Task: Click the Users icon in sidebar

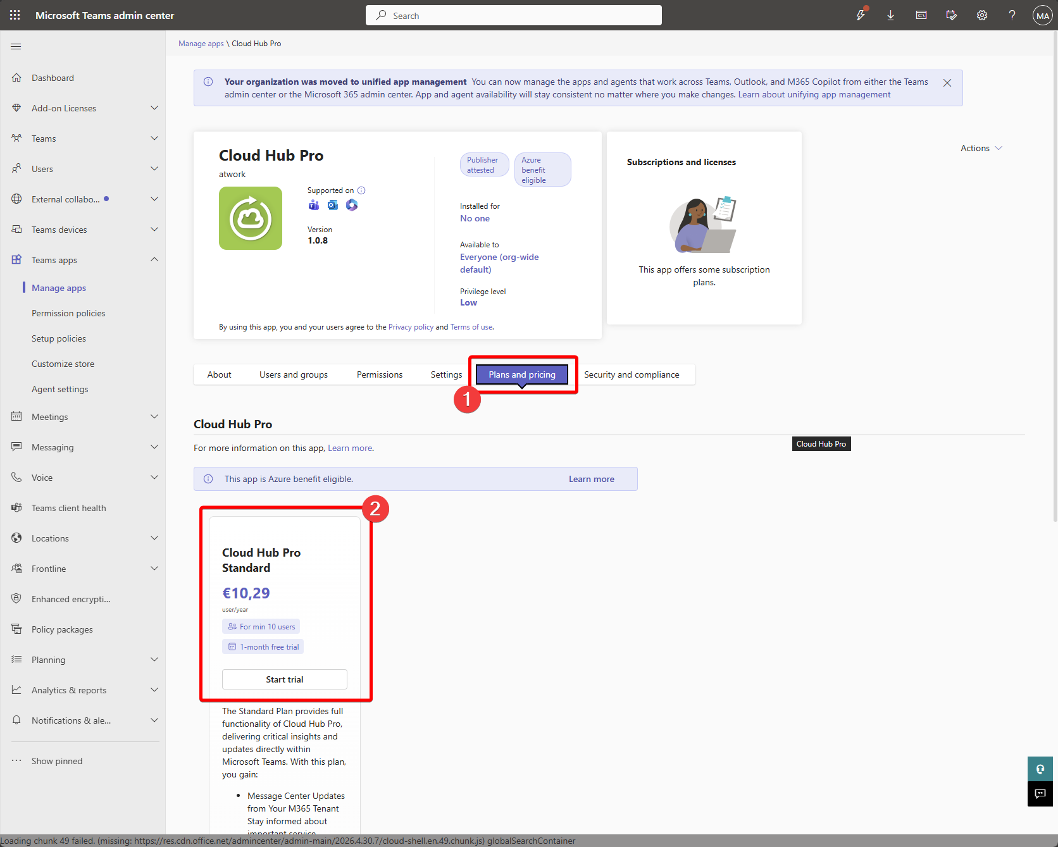Action: pos(16,169)
